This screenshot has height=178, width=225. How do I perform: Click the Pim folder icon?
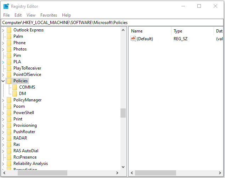pyautogui.click(x=9, y=55)
